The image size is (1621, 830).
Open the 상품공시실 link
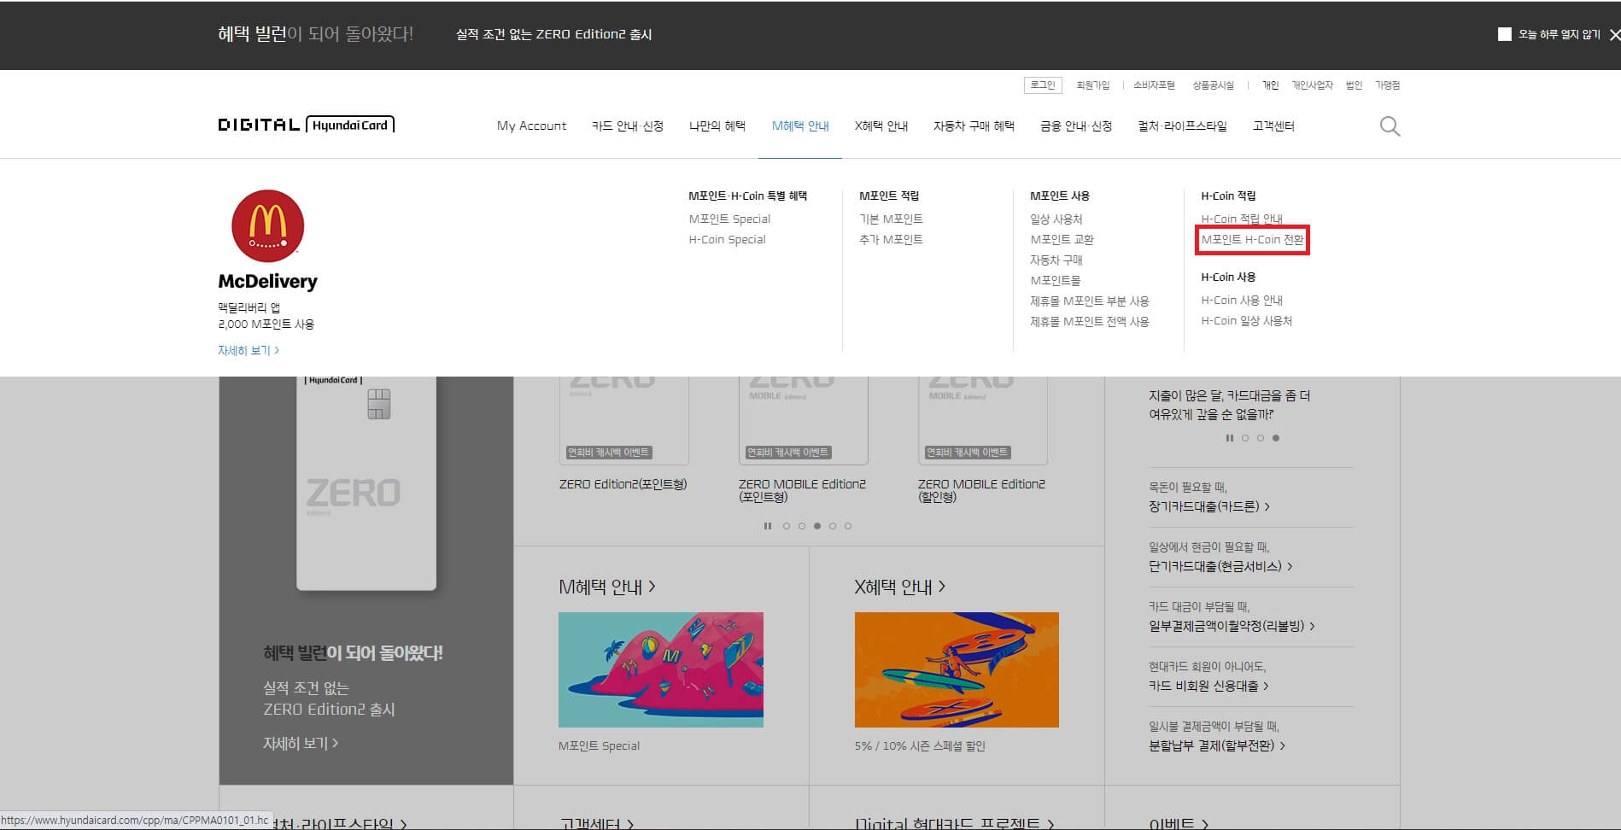point(1214,85)
